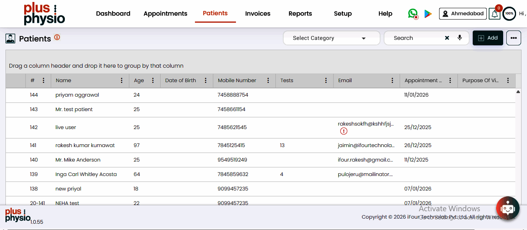Open the Email column options menu

coord(392,81)
